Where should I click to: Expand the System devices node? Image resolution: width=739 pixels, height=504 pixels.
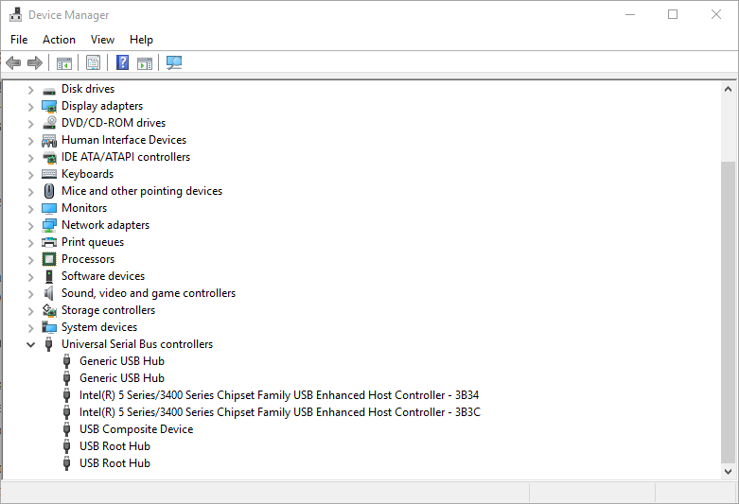click(30, 328)
